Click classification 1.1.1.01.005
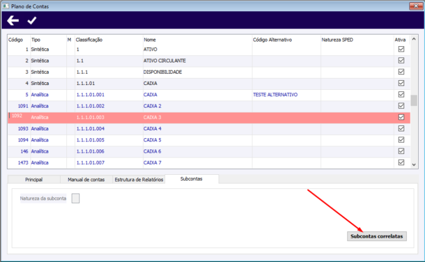Viewport: 425px width, 262px height. click(90, 140)
